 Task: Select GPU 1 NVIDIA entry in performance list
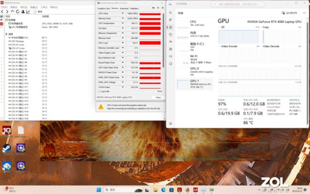tap(195, 84)
